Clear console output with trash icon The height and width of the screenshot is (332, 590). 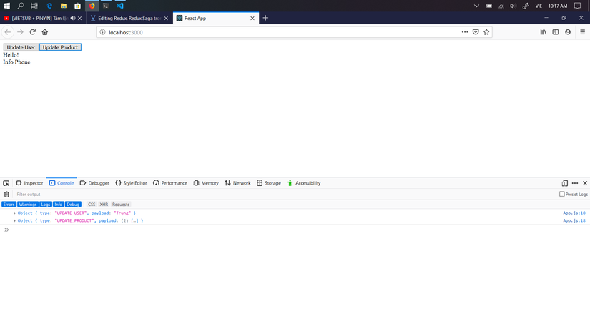(6, 195)
